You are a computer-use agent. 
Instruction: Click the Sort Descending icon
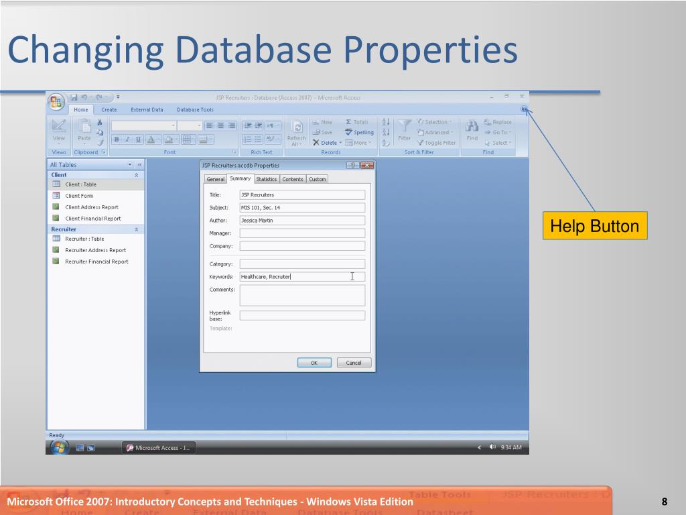(x=386, y=132)
